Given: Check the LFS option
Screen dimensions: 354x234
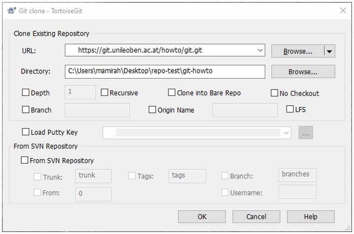Looking at the screenshot, I should [x=290, y=109].
